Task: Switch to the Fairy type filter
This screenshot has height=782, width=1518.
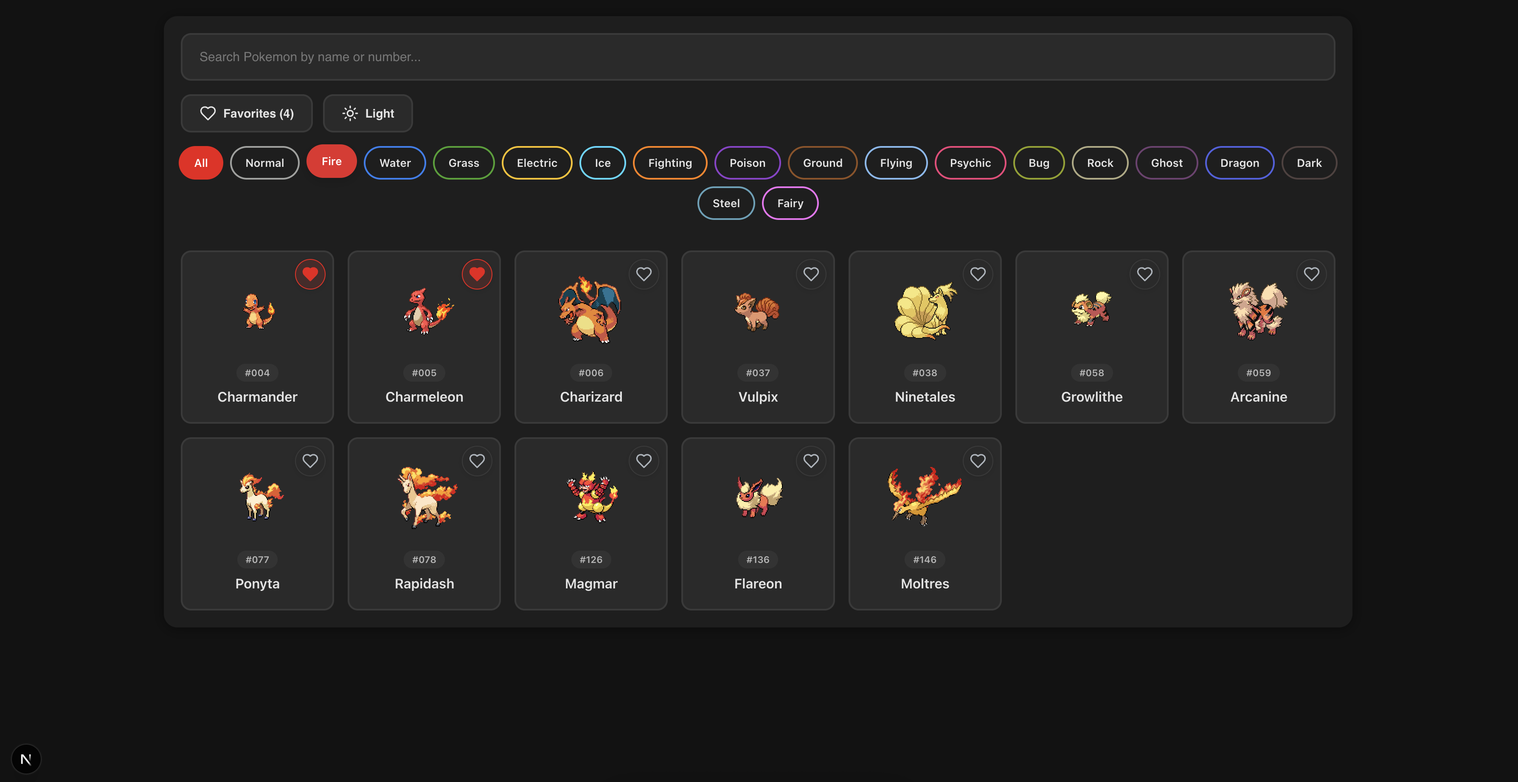Action: click(790, 203)
